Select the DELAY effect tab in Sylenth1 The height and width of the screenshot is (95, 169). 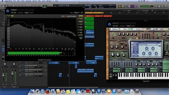tap(135, 53)
